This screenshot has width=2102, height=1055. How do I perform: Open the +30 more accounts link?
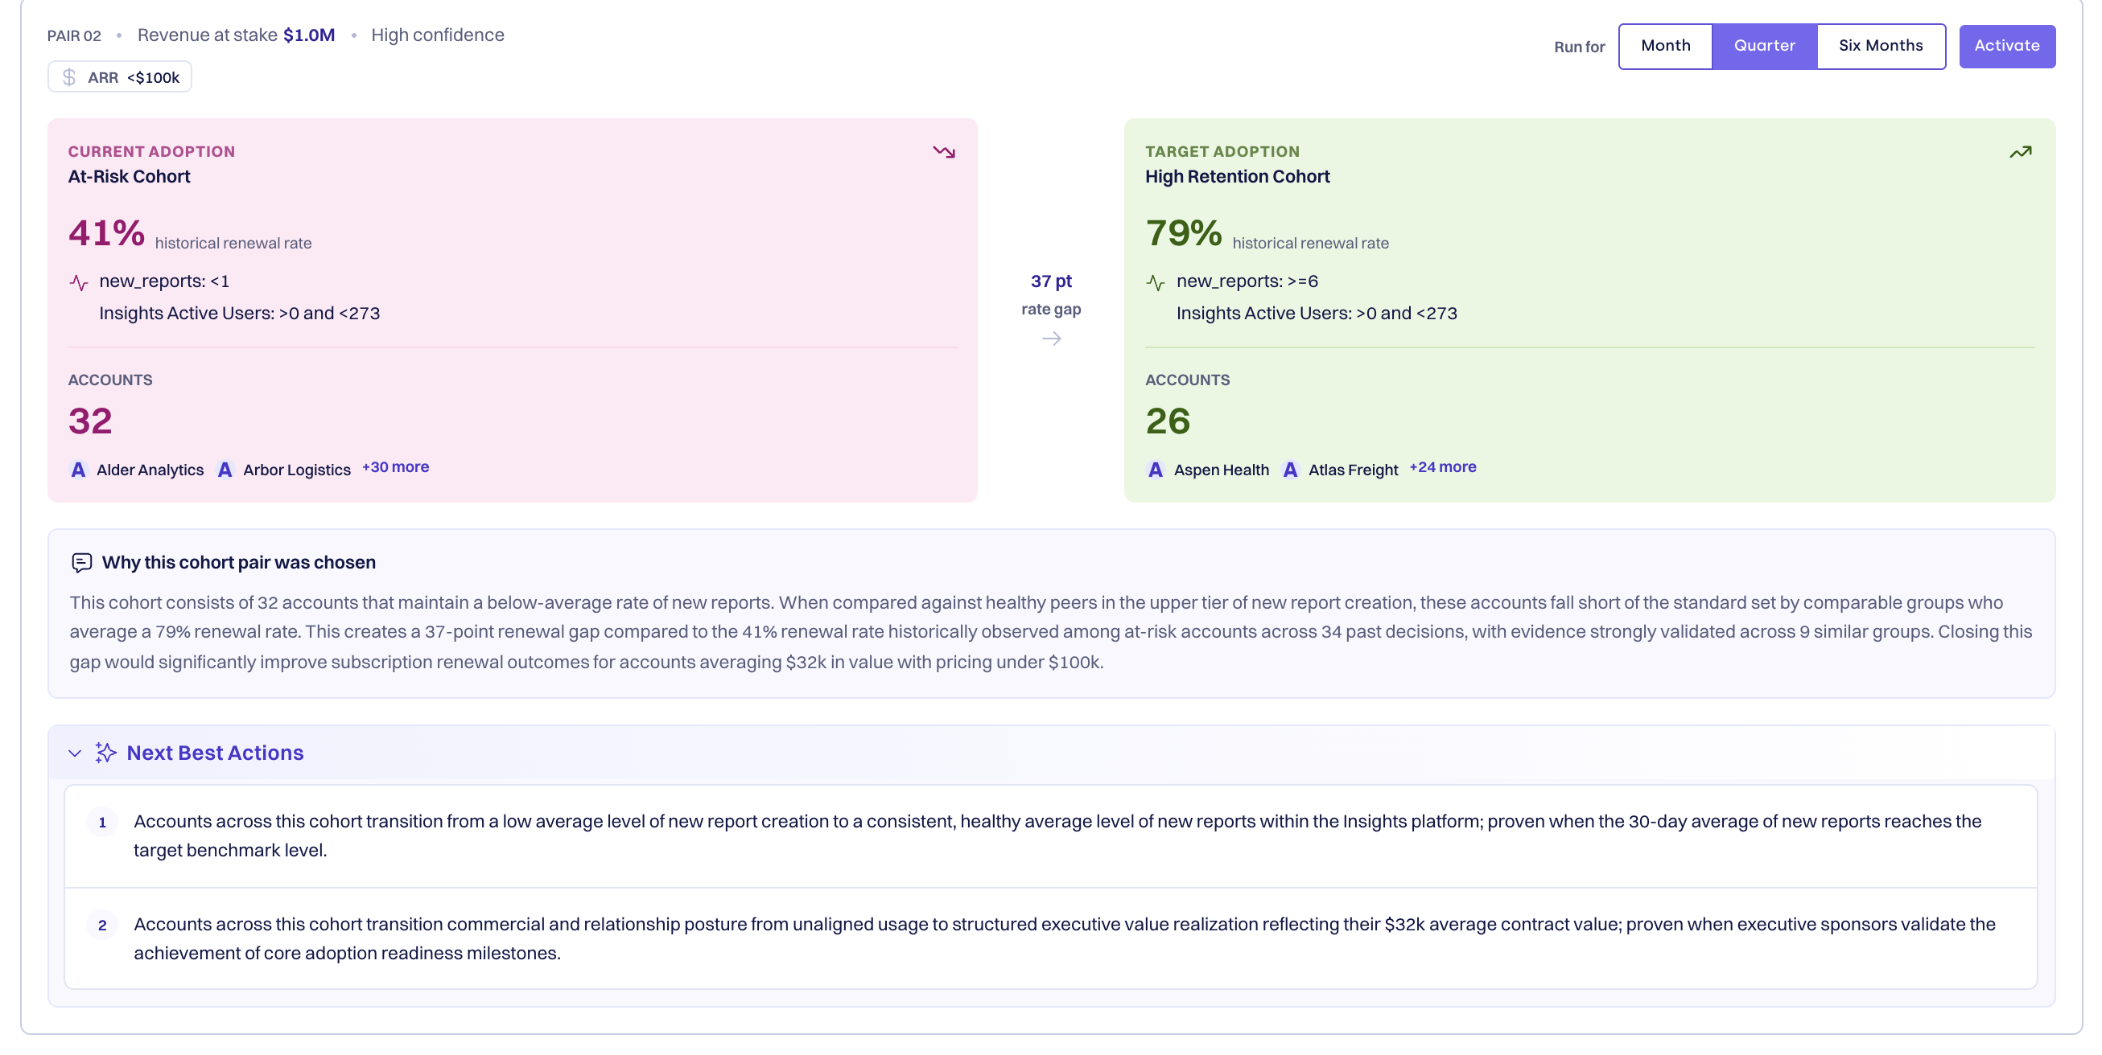396,467
